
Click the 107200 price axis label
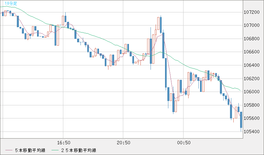pyautogui.click(x=252, y=12)
